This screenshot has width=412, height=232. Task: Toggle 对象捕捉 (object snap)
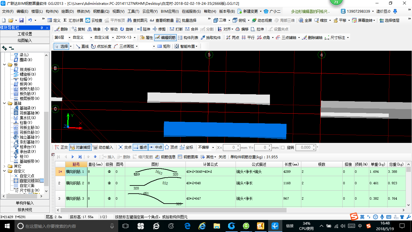(x=80, y=147)
